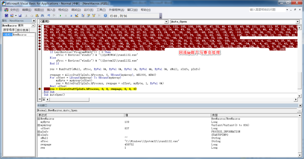Screen dimensions: 304x159
Task: Open the 帮助(H) menu
Action: [x=146, y=10]
